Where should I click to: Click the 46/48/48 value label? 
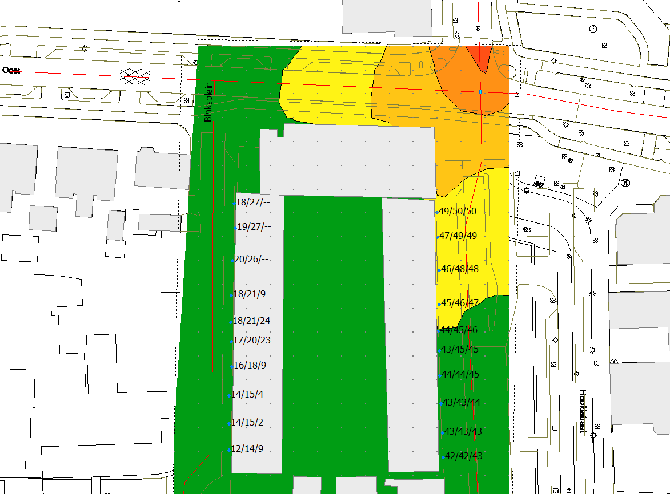pos(460,269)
